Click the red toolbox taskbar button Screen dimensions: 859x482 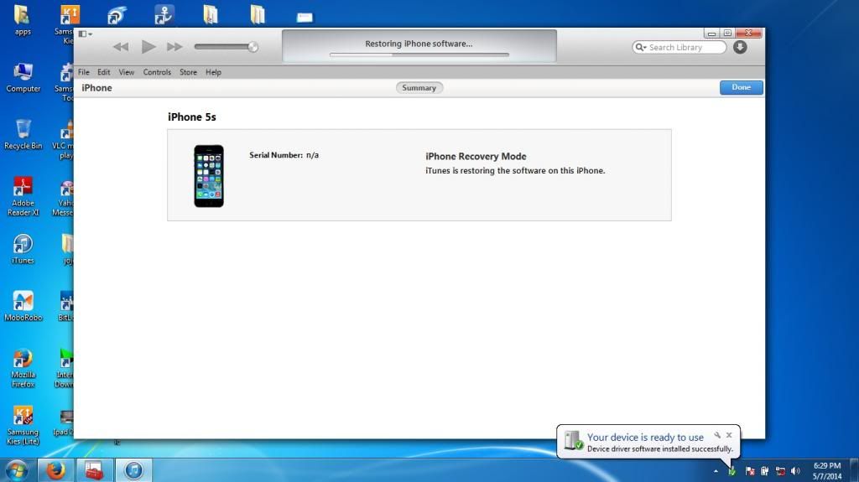point(94,470)
